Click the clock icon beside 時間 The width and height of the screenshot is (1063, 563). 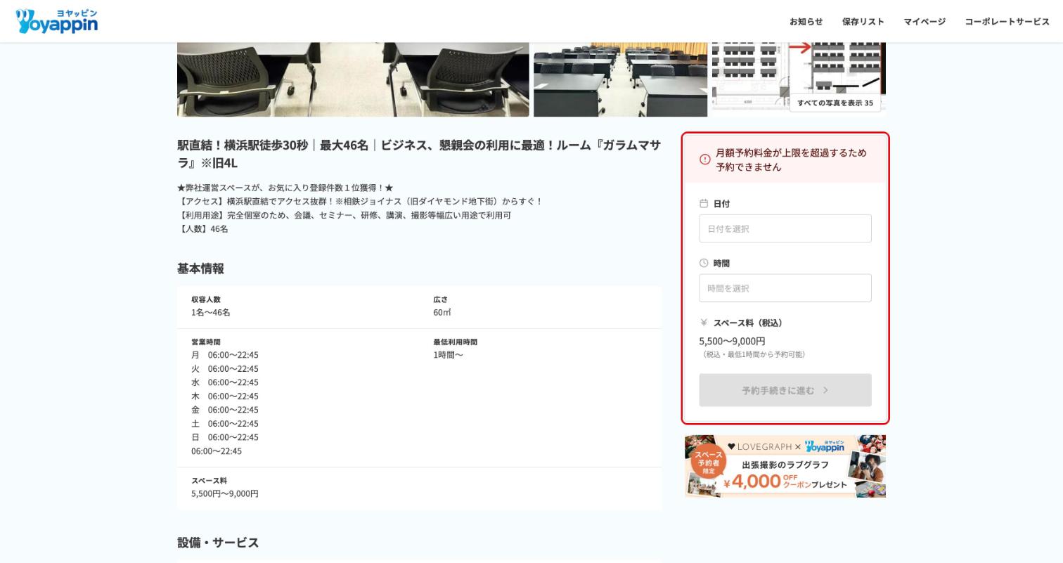(x=704, y=263)
